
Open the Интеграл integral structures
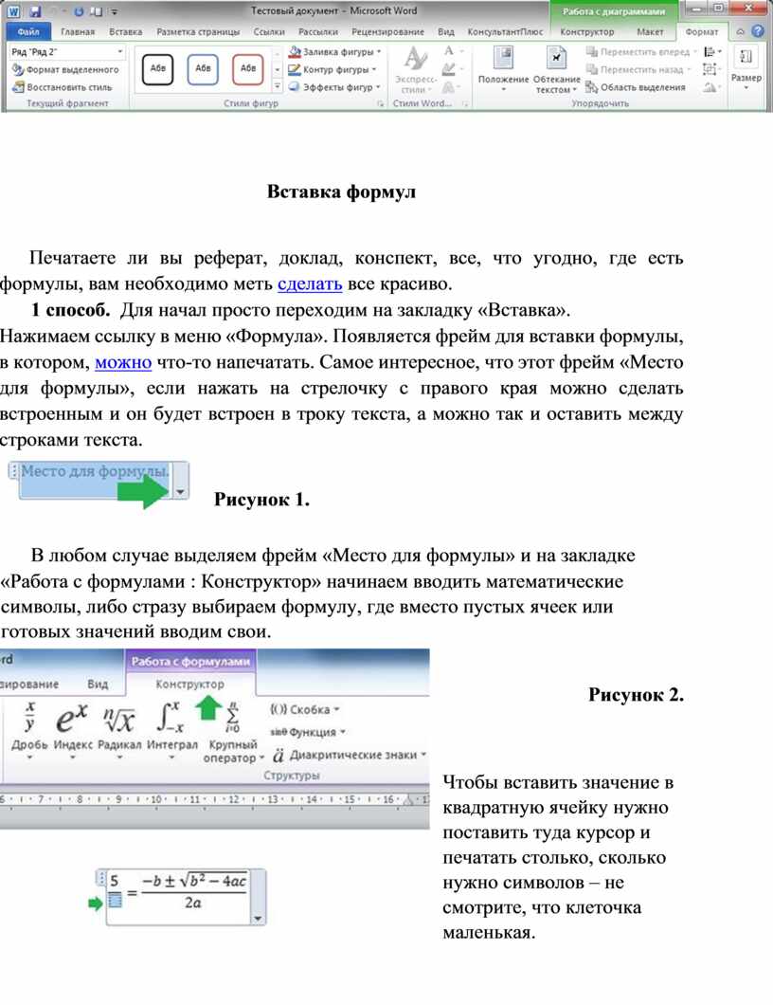tap(171, 730)
